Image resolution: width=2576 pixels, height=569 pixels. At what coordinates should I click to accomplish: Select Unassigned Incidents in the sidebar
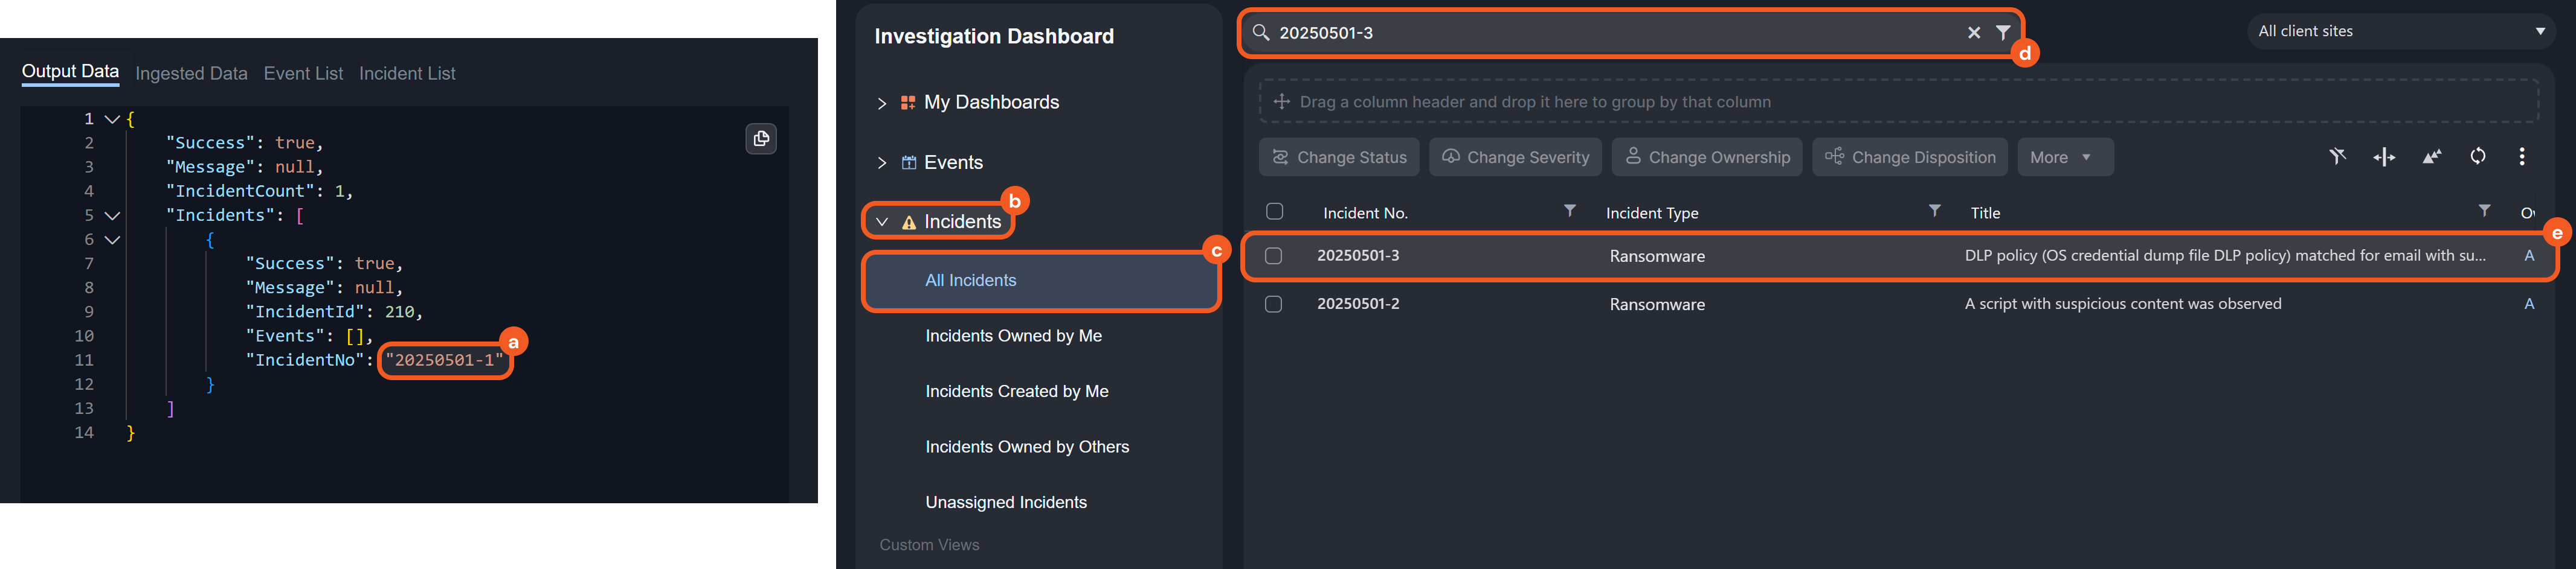[1005, 502]
